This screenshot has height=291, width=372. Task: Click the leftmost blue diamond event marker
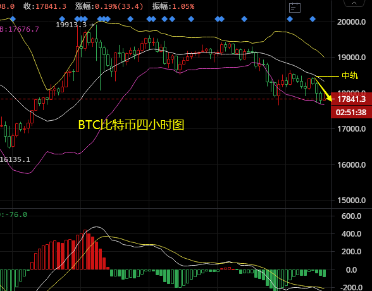[x=13, y=19]
